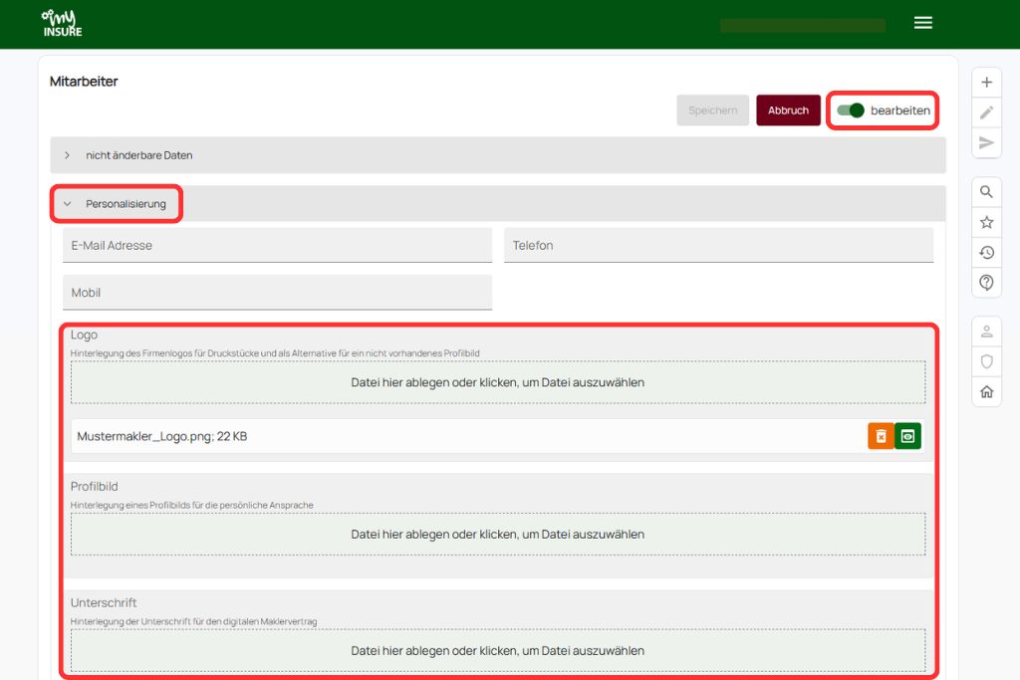Preview Mustermakler_Logo.png with green eye icon

tap(907, 436)
